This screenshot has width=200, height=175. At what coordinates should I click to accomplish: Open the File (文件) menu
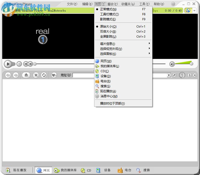click(72, 4)
